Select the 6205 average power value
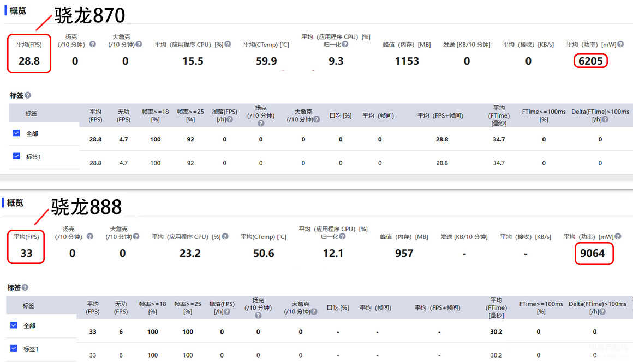Image resolution: width=633 pixels, height=363 pixels. click(590, 61)
